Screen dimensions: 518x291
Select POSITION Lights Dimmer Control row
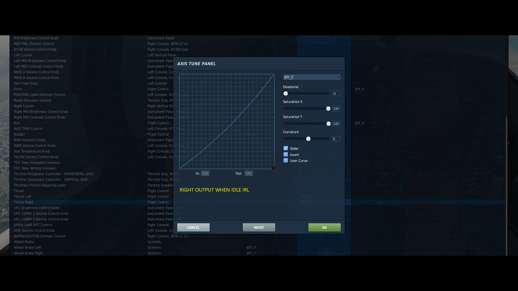257,95
